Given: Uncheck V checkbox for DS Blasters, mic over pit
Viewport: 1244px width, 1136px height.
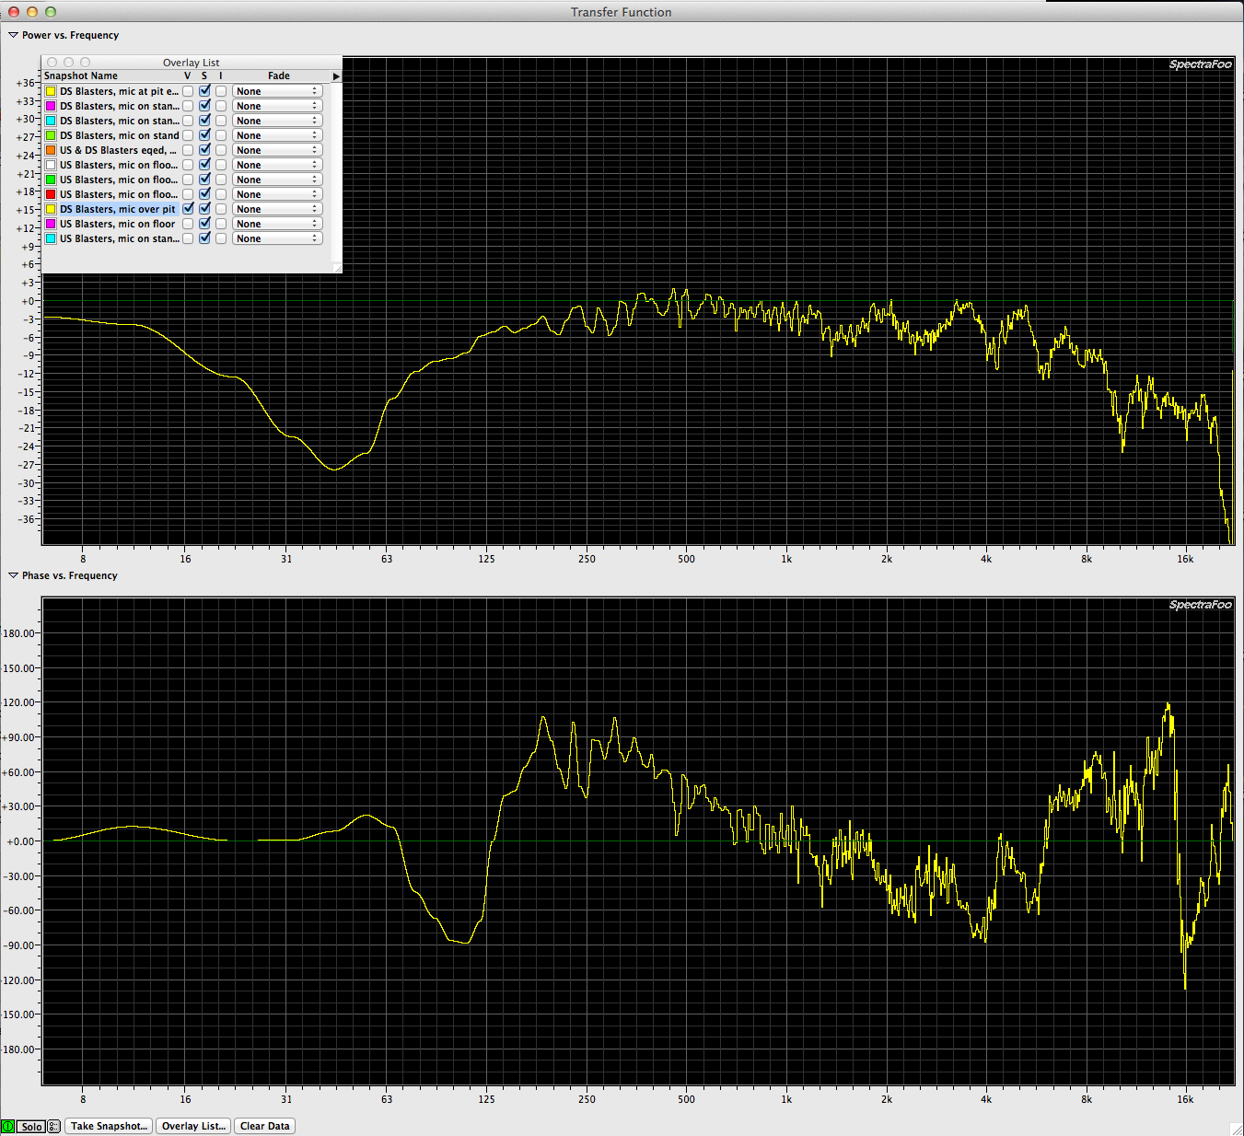Looking at the screenshot, I should pyautogui.click(x=188, y=209).
